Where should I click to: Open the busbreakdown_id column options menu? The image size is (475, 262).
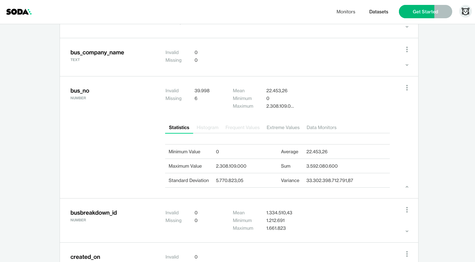pos(407,209)
